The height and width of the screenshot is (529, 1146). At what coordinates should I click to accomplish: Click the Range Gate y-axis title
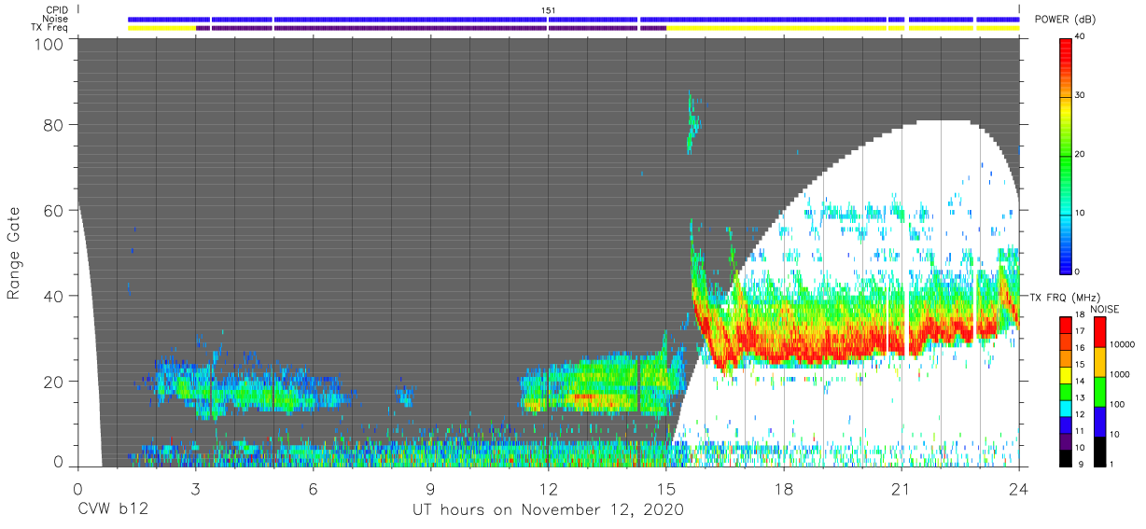point(14,253)
